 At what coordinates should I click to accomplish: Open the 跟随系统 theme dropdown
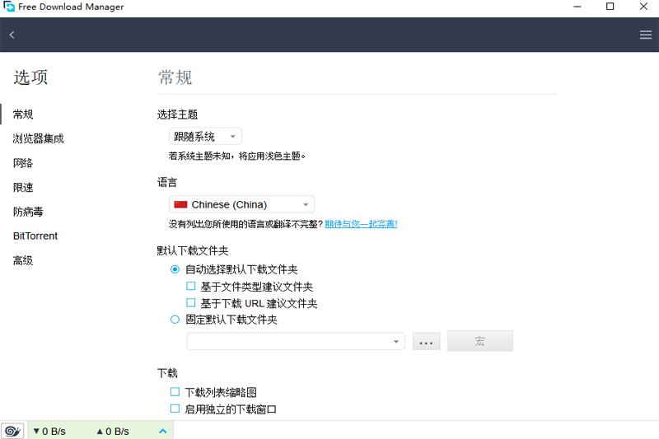[x=205, y=137]
